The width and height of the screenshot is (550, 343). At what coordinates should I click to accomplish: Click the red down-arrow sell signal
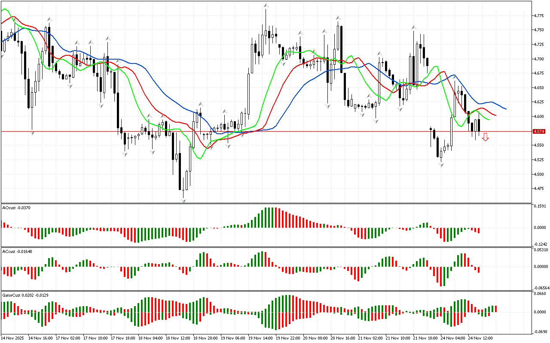click(x=485, y=137)
